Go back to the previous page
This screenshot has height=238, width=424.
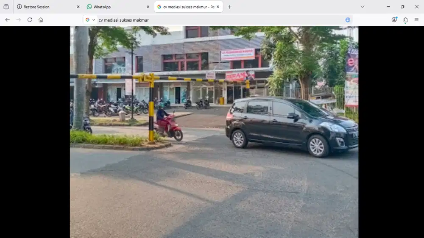[x=7, y=20]
